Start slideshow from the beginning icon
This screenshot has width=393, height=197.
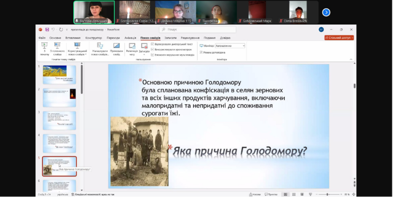pos(45,46)
